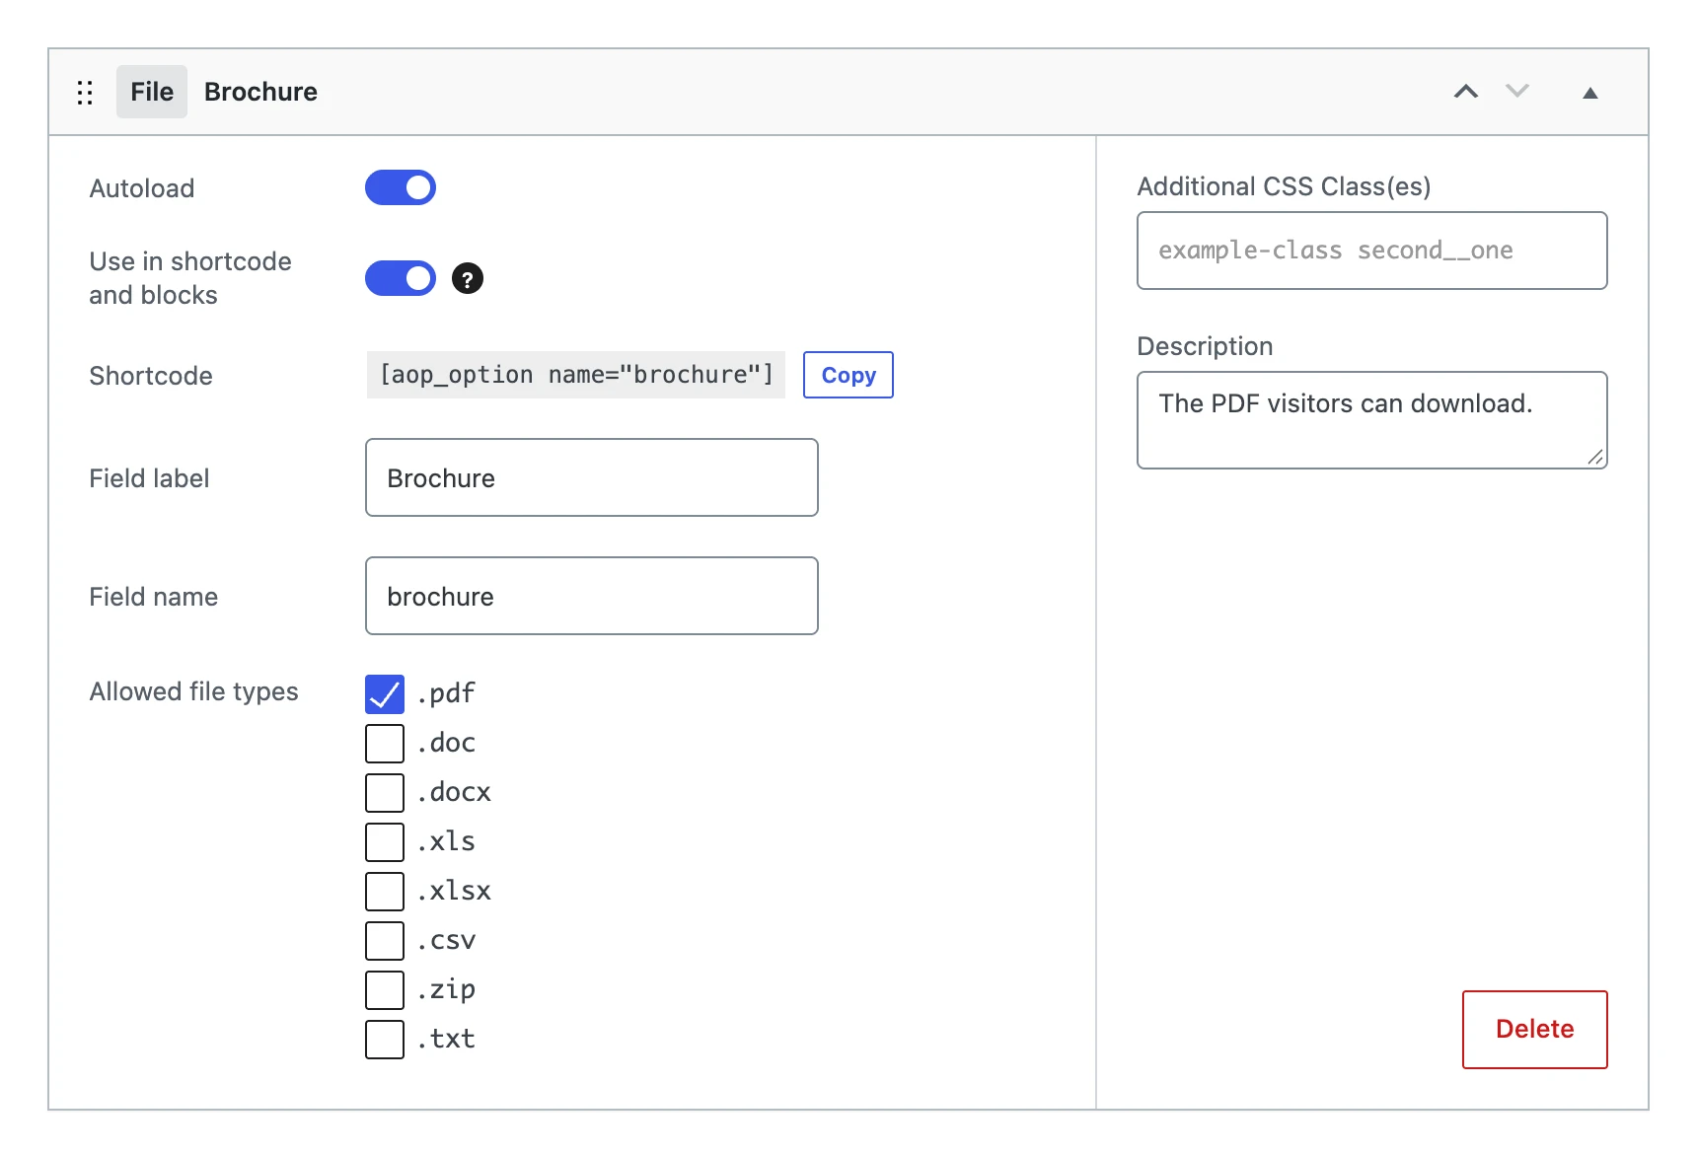This screenshot has width=1697, height=1156.
Task: Click the Autoload label
Action: pyautogui.click(x=142, y=188)
